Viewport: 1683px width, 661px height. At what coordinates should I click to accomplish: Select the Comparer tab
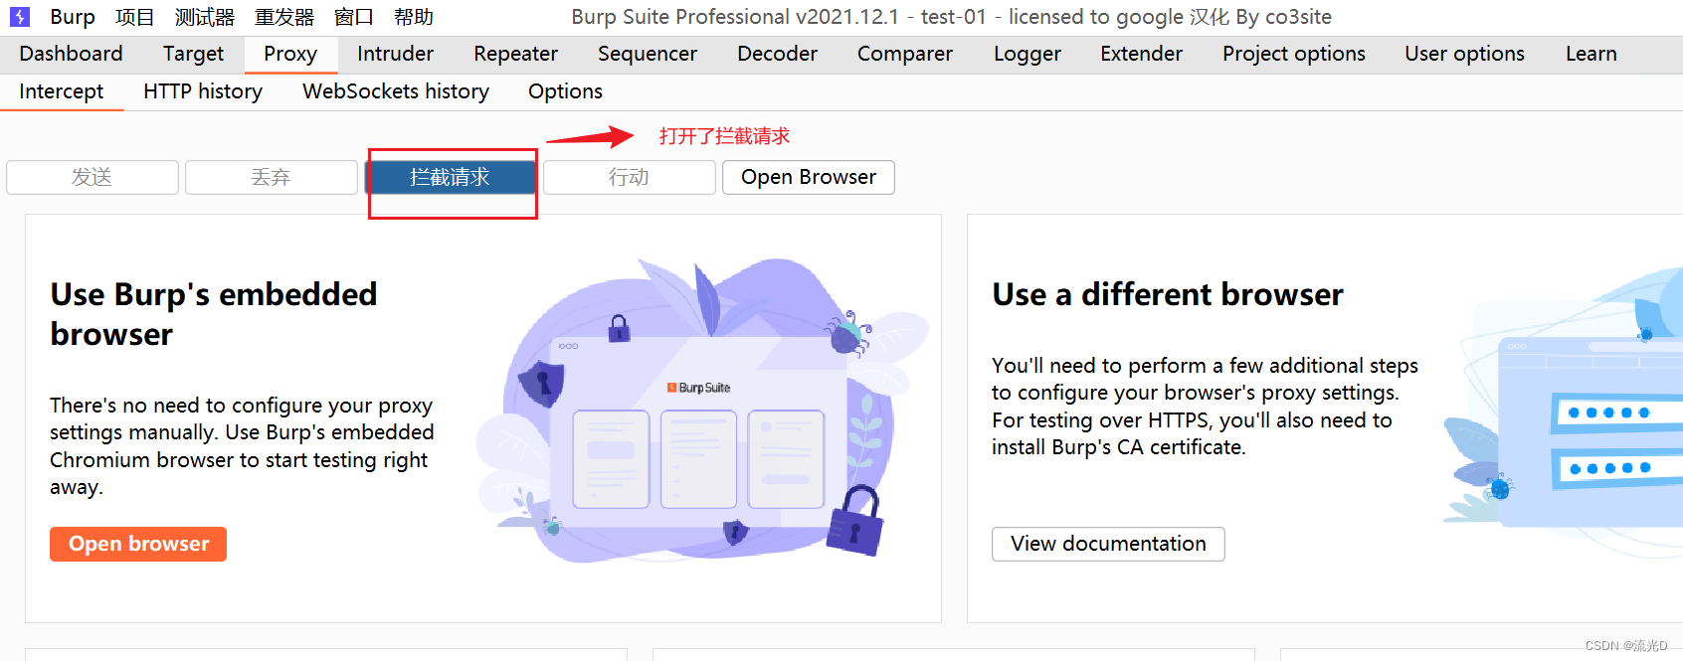pos(905,54)
